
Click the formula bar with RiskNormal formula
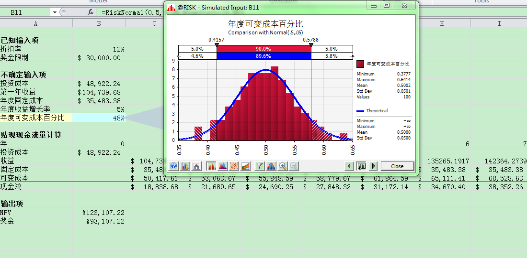(131, 12)
